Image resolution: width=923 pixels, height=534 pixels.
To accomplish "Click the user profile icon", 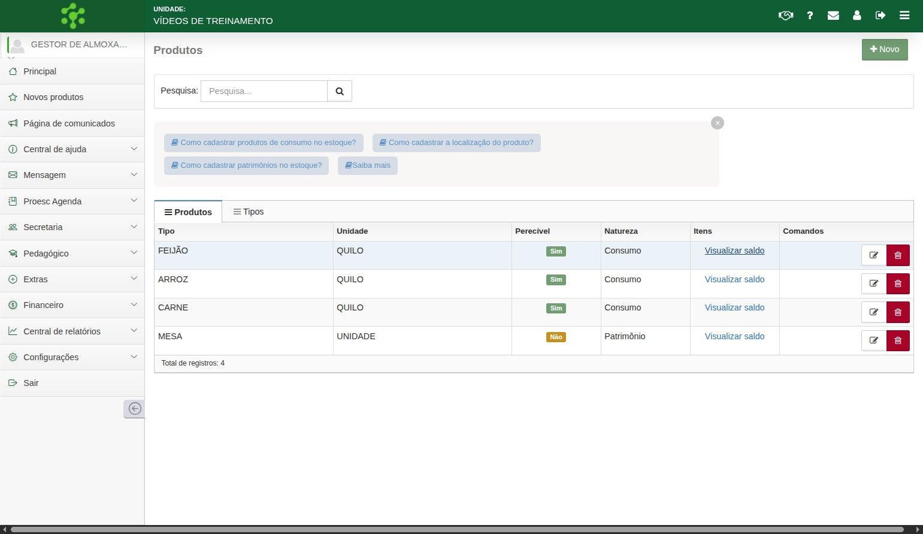I will (x=857, y=16).
